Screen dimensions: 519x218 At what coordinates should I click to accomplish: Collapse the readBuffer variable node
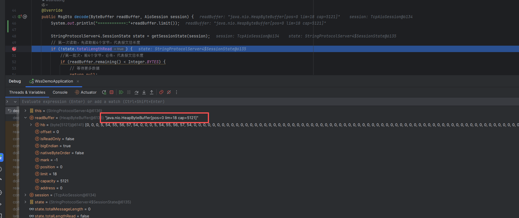point(25,118)
